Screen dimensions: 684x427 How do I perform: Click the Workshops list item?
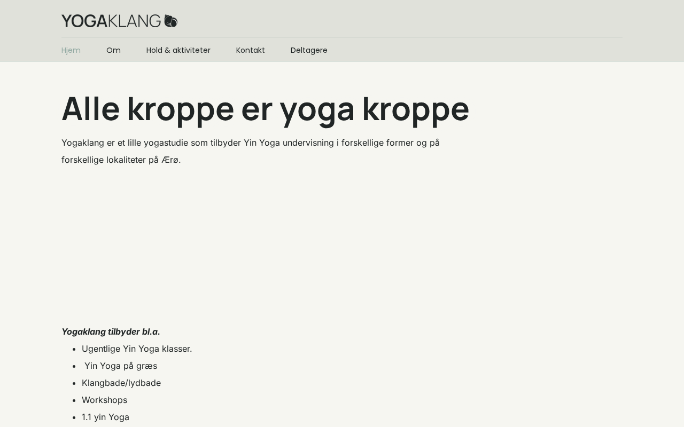[104, 400]
